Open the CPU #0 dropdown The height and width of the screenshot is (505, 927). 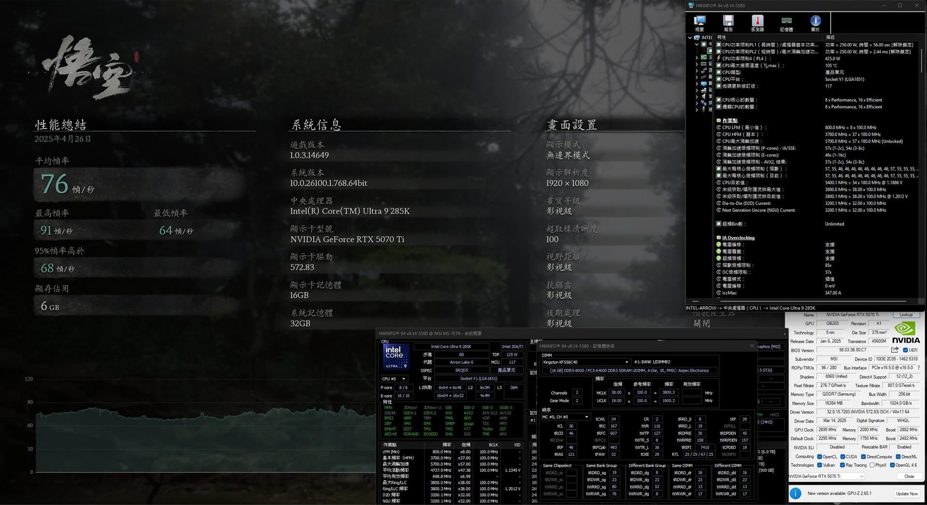[x=394, y=379]
